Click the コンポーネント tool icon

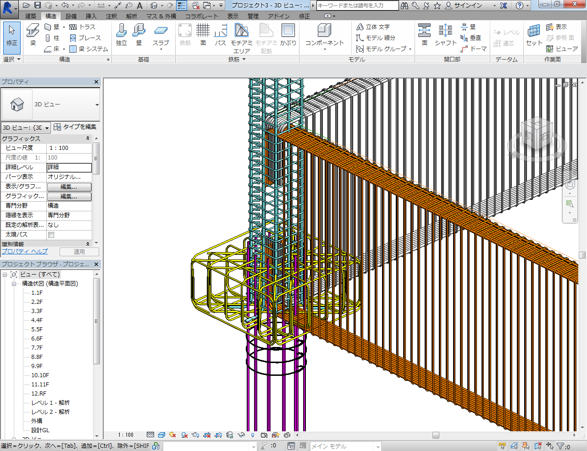point(324,35)
